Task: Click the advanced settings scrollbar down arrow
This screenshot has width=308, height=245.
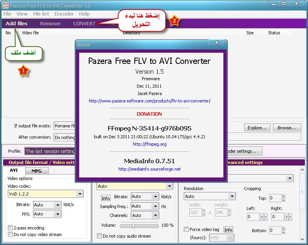Action: 303,239
